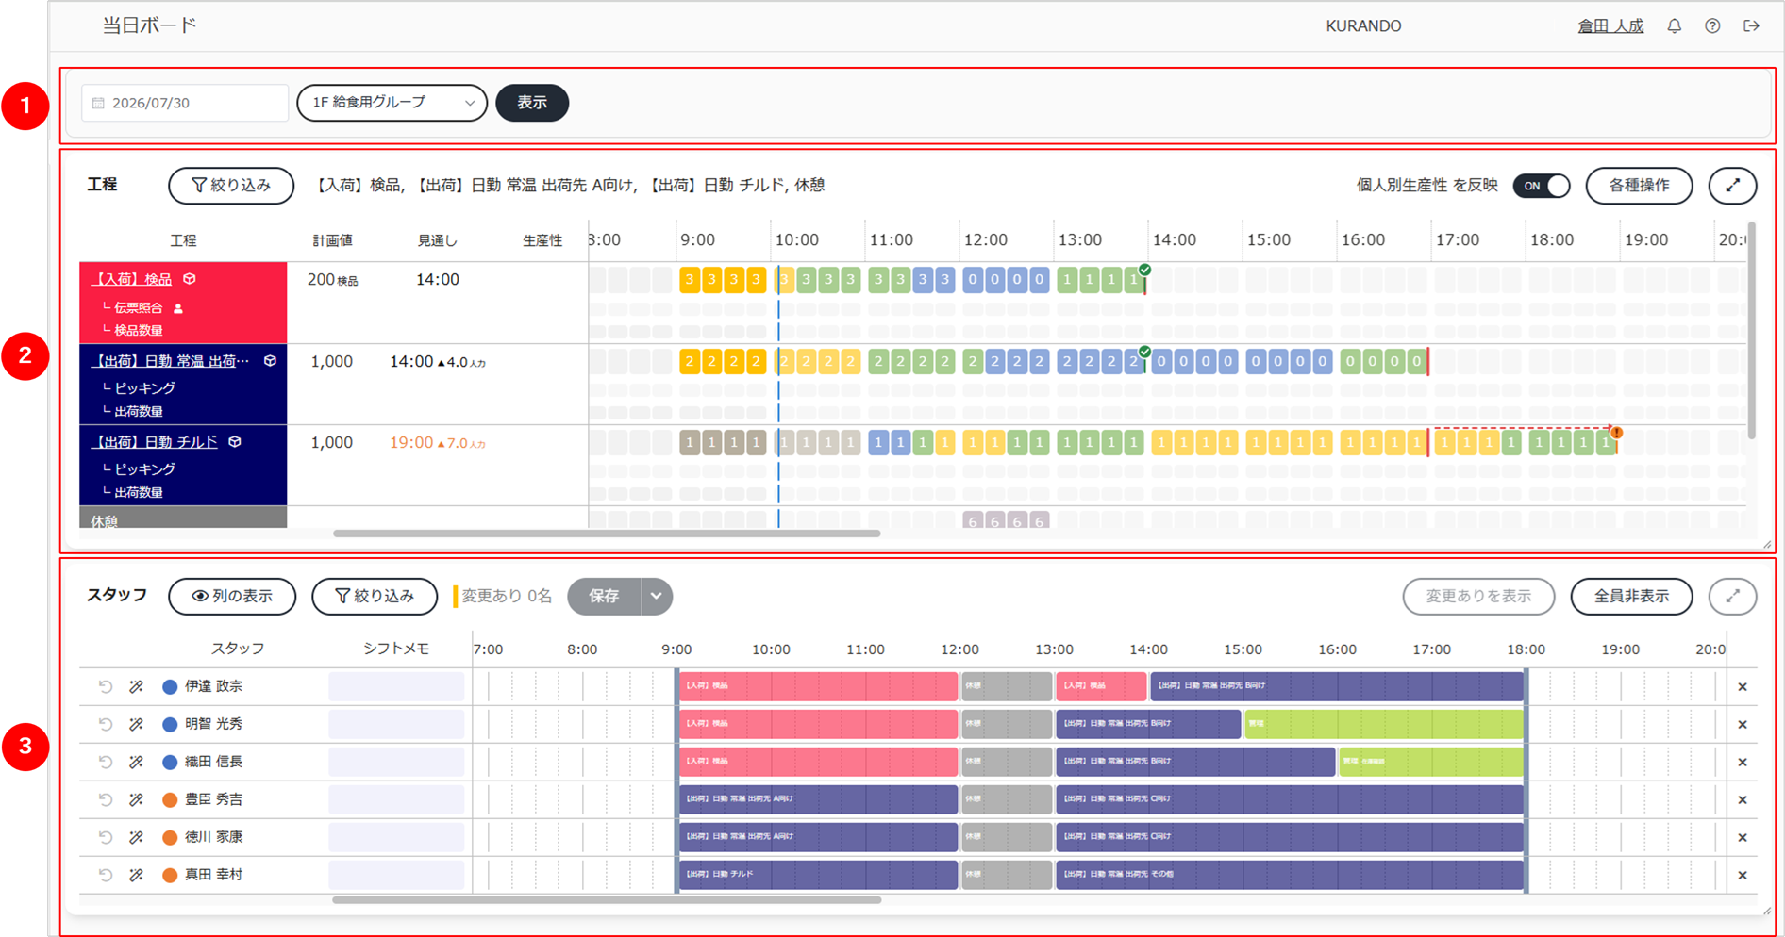
Task: Expand the スタッフ panel with the arrow icon
Action: point(1732,596)
